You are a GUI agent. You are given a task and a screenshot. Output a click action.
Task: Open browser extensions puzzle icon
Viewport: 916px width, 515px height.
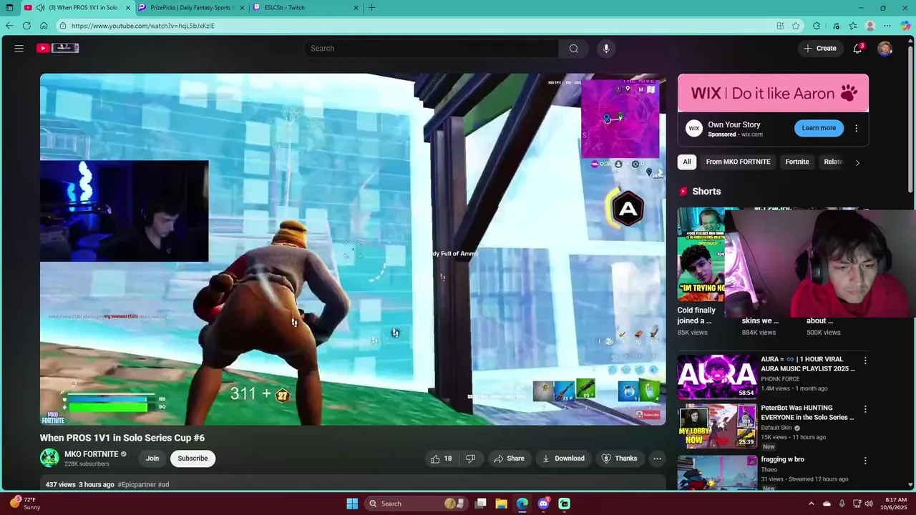click(817, 26)
